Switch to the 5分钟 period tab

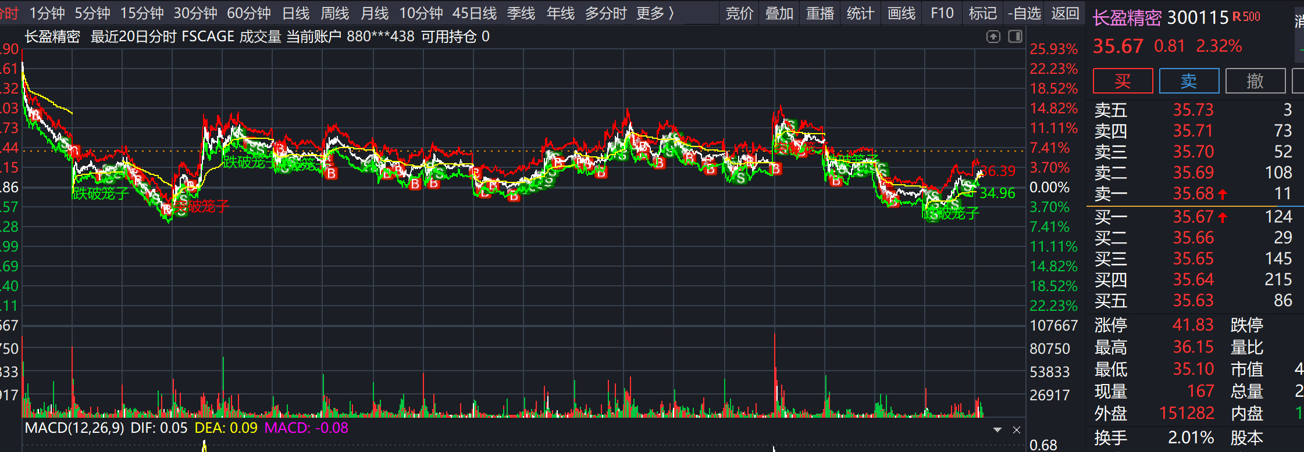tap(92, 13)
